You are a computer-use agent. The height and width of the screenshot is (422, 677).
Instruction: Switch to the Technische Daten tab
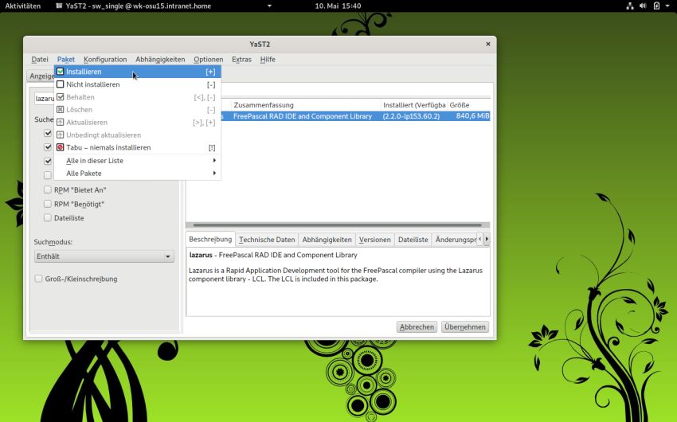267,240
